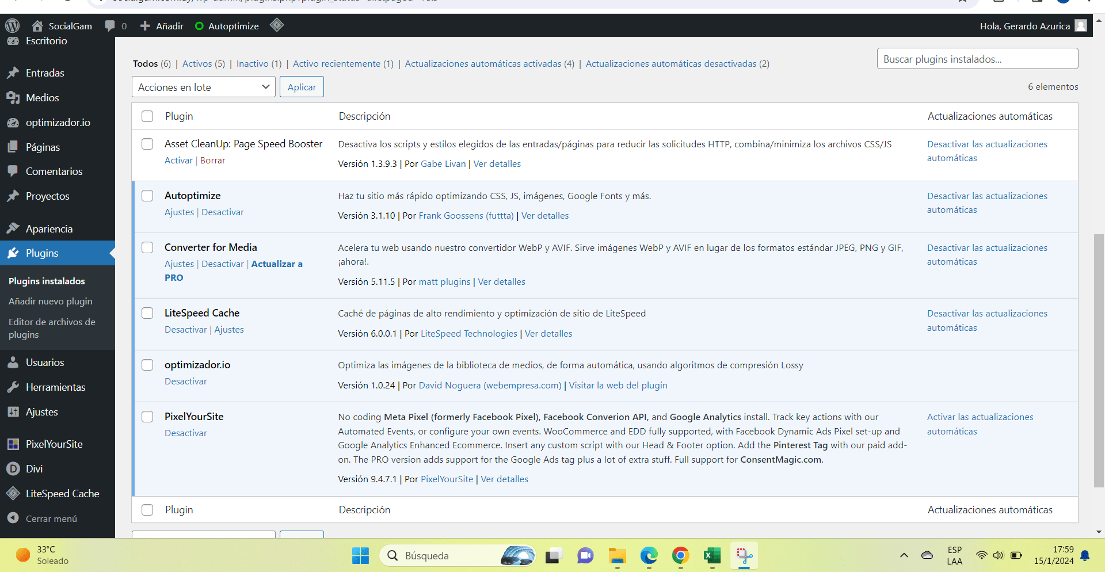Open Excel from the taskbar
This screenshot has width=1105, height=572.
pyautogui.click(x=712, y=556)
